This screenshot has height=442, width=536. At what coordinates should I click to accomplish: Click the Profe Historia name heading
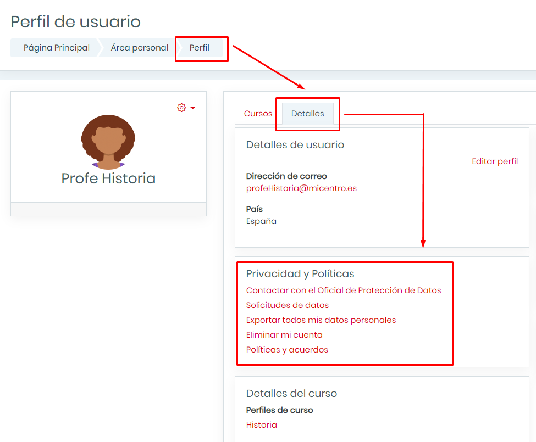tap(108, 178)
